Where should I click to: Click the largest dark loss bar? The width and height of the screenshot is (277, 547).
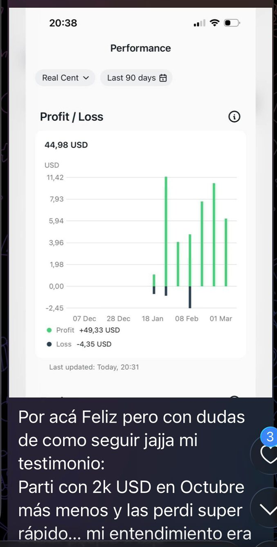(190, 297)
